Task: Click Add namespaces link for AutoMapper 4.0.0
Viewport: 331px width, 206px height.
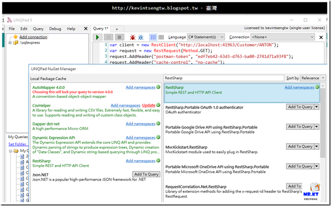Action: [141, 87]
